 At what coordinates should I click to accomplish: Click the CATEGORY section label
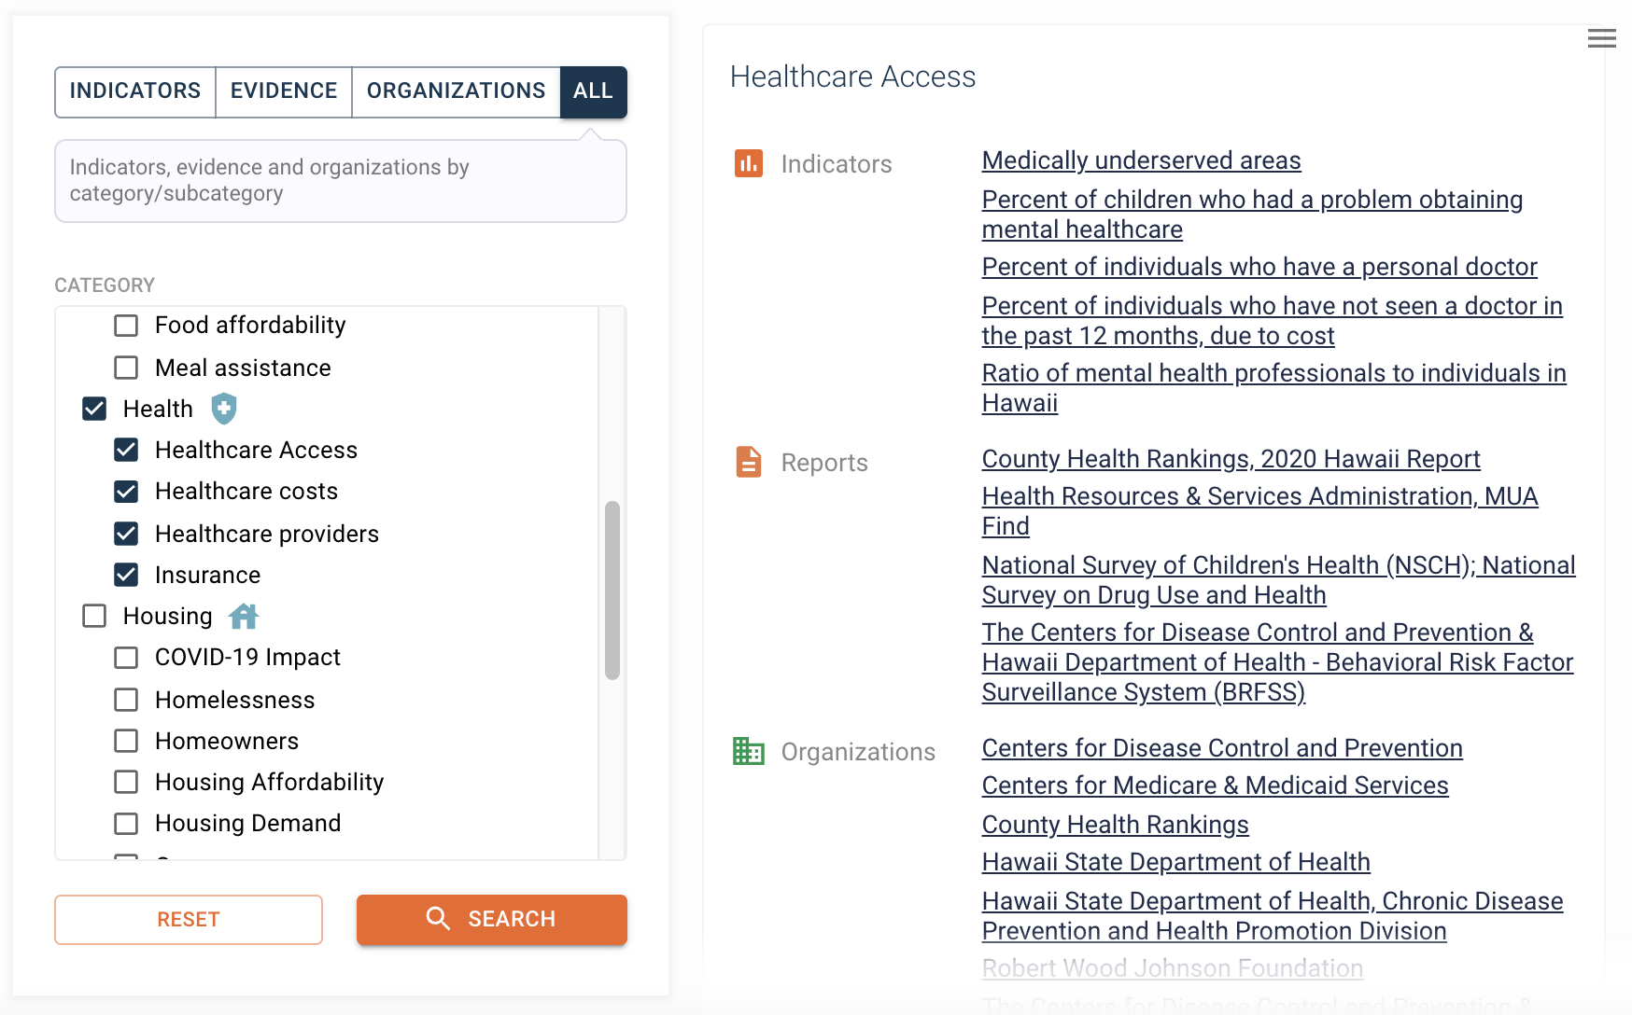tap(105, 285)
